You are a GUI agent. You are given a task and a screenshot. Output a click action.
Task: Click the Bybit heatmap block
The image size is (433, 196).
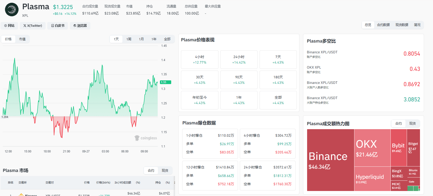[399, 148]
